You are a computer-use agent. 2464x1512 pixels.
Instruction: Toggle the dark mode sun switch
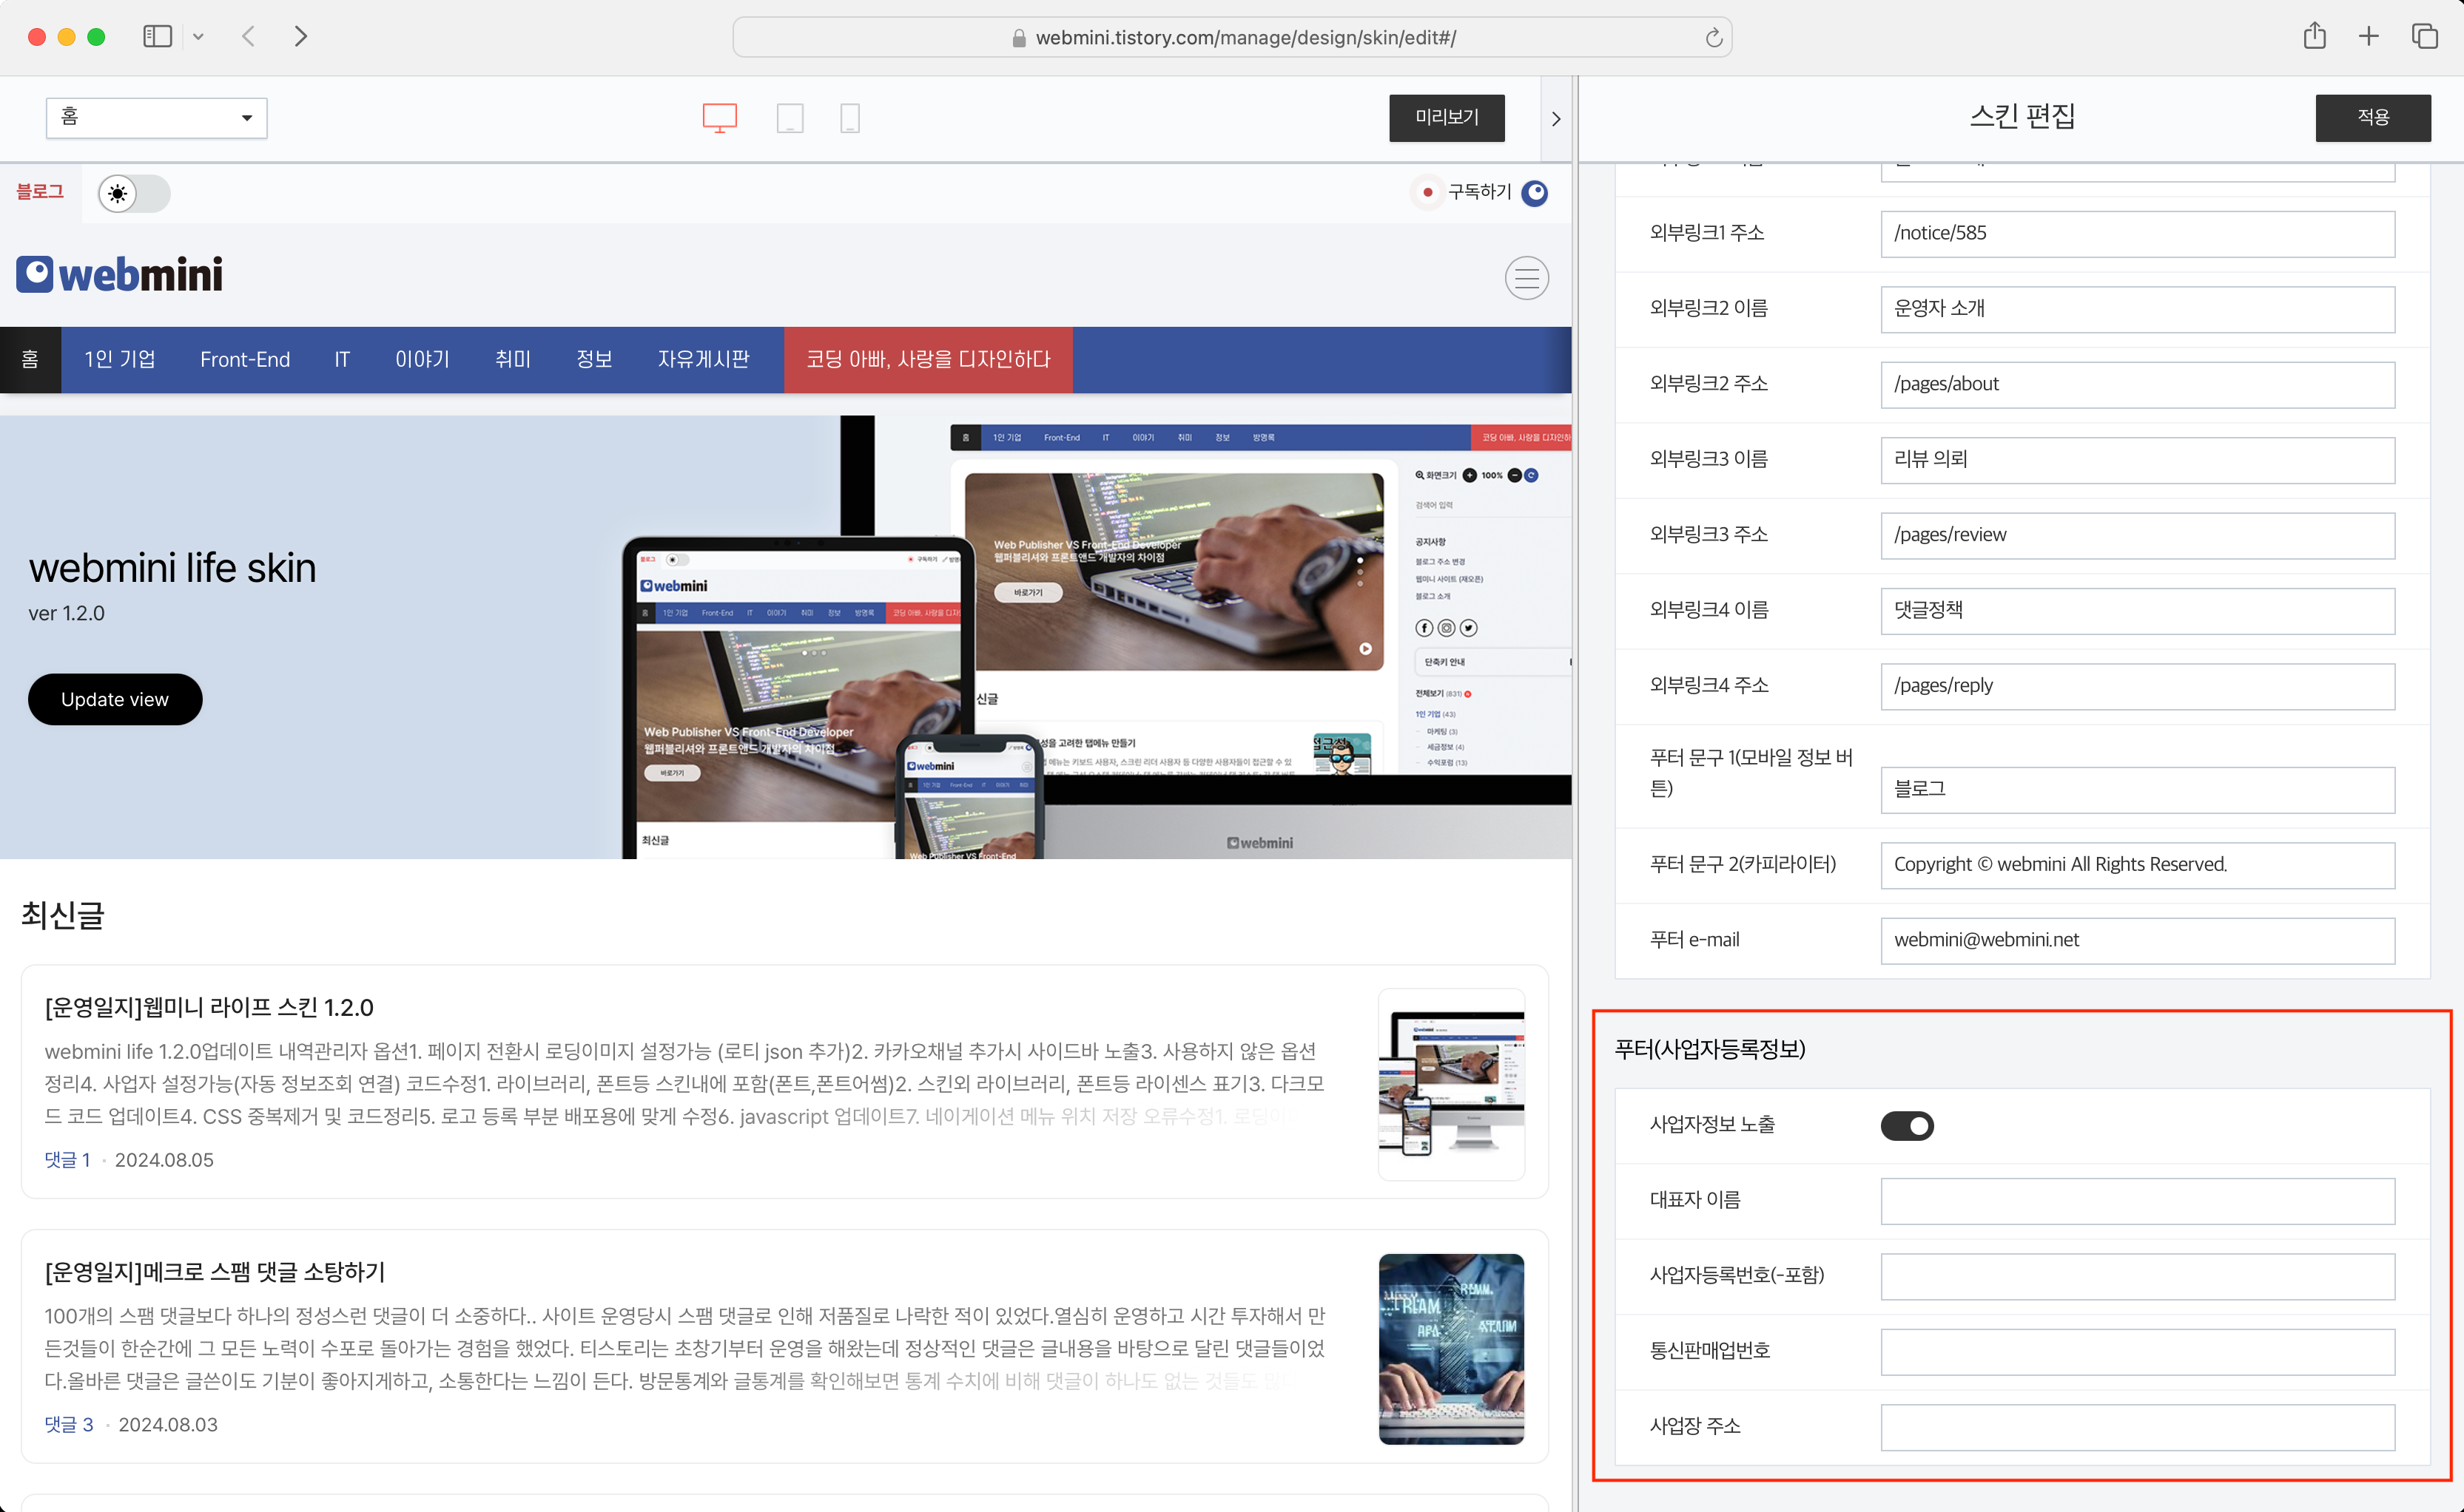[x=134, y=193]
